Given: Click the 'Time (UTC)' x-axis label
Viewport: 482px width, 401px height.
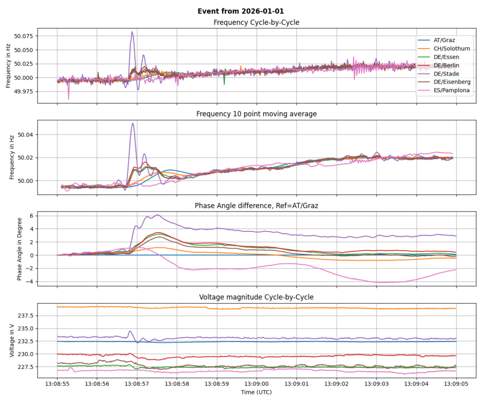Looking at the screenshot, I should 256,392.
